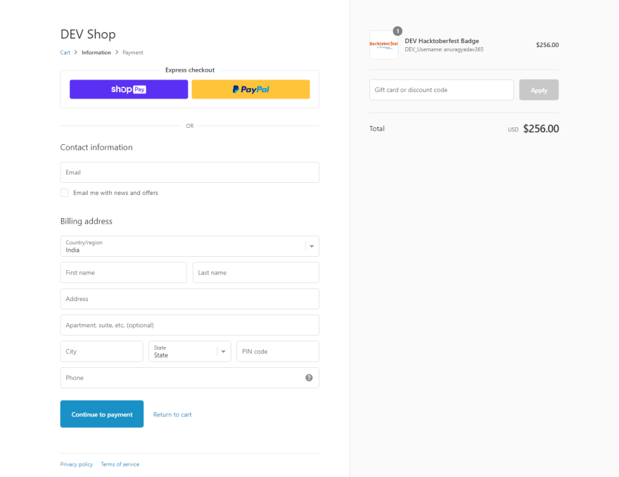Enable Email me with news and offers
This screenshot has height=477, width=619.
(x=64, y=193)
